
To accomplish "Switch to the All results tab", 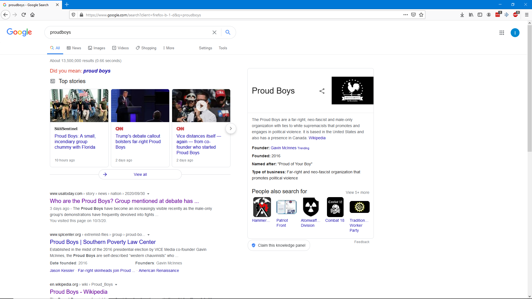I will tap(55, 48).
